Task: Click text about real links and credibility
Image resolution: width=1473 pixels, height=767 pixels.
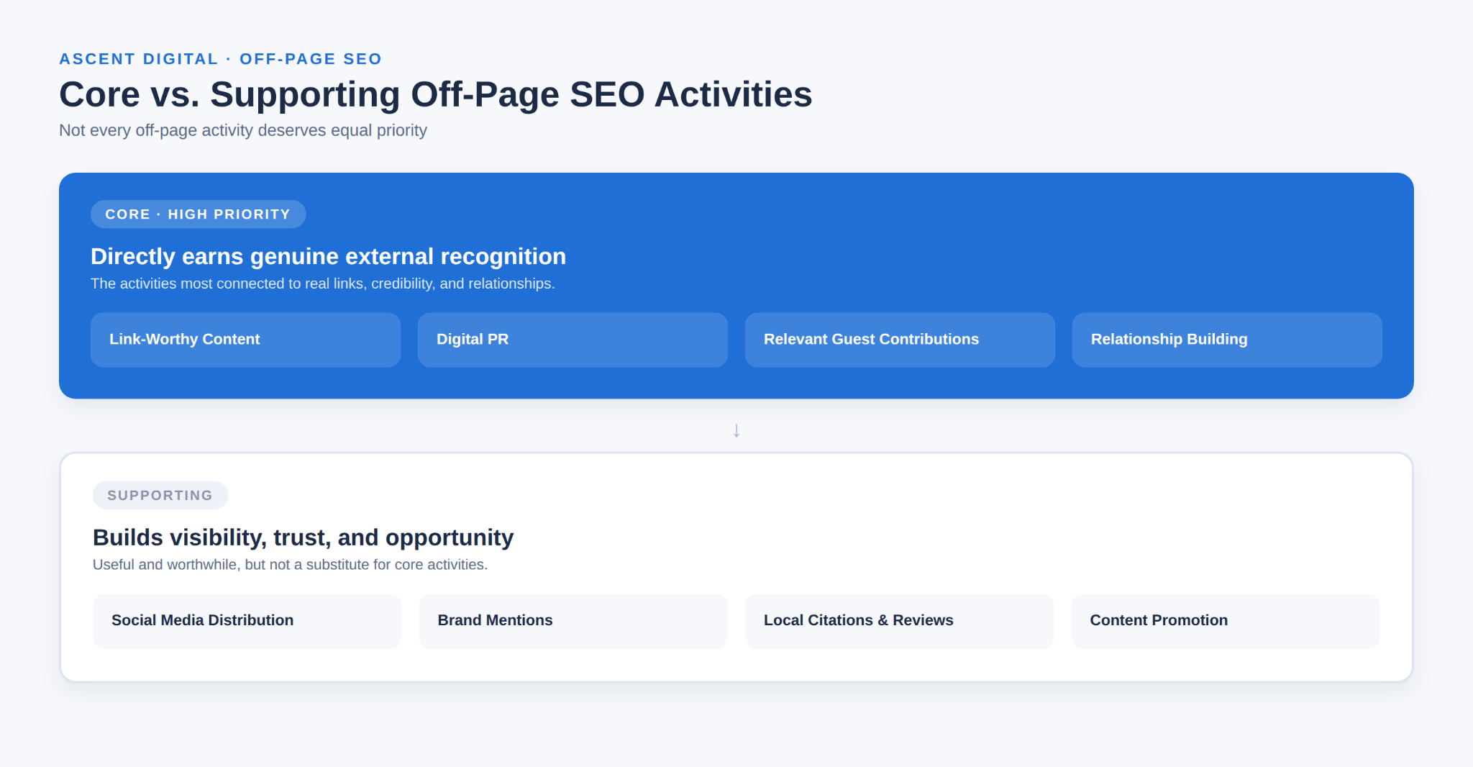Action: coord(322,283)
